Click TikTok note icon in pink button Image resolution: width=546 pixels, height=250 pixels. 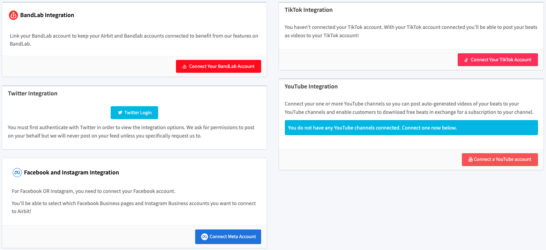click(x=466, y=60)
